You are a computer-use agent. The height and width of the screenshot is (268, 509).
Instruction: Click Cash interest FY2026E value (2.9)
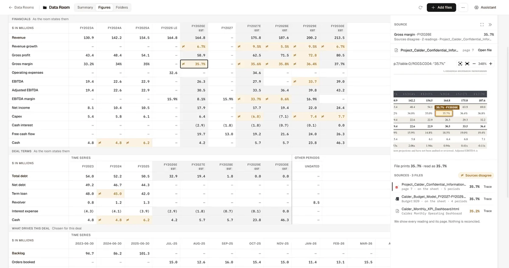[x=200, y=125]
